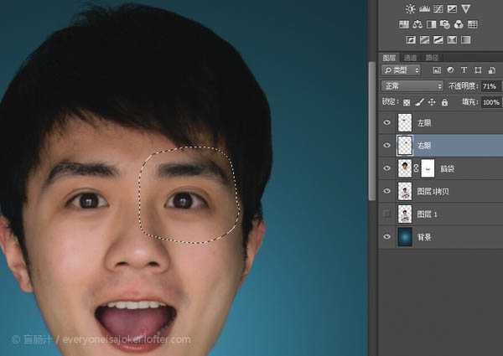Add a Hue/Saturation adjustment layer
Viewport: 503px width, 356px height.
[403, 24]
